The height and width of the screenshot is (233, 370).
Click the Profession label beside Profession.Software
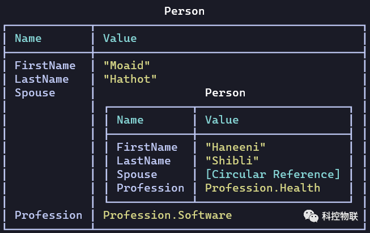[48, 215]
